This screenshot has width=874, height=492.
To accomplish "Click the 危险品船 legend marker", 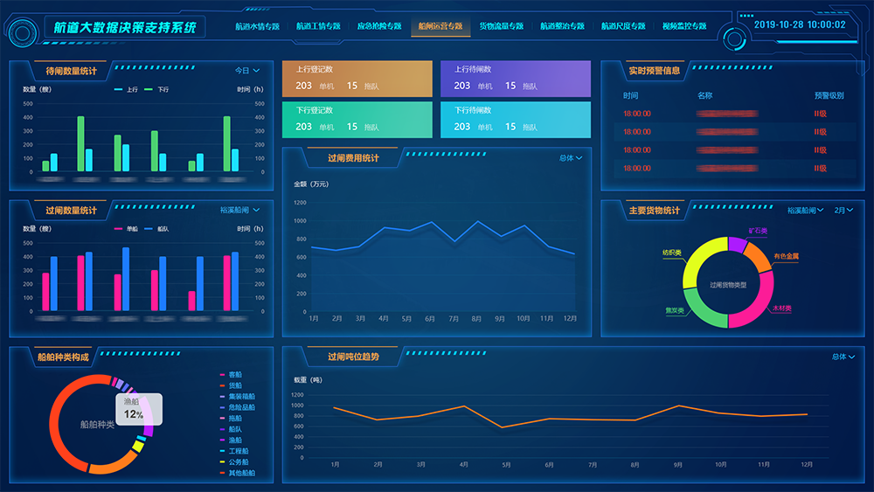I will 222,407.
